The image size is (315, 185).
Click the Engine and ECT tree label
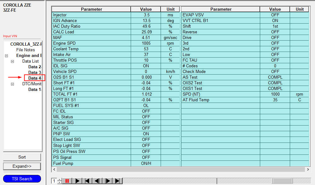point(29,56)
